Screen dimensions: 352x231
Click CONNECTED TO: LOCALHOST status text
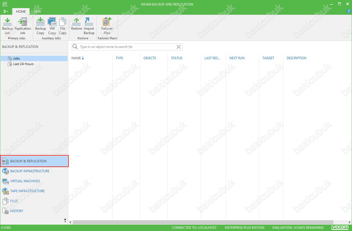pos(194,228)
